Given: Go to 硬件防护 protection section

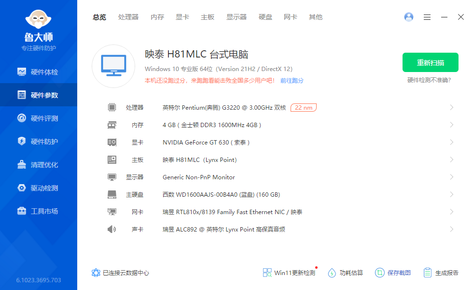Looking at the screenshot, I should tap(38, 141).
